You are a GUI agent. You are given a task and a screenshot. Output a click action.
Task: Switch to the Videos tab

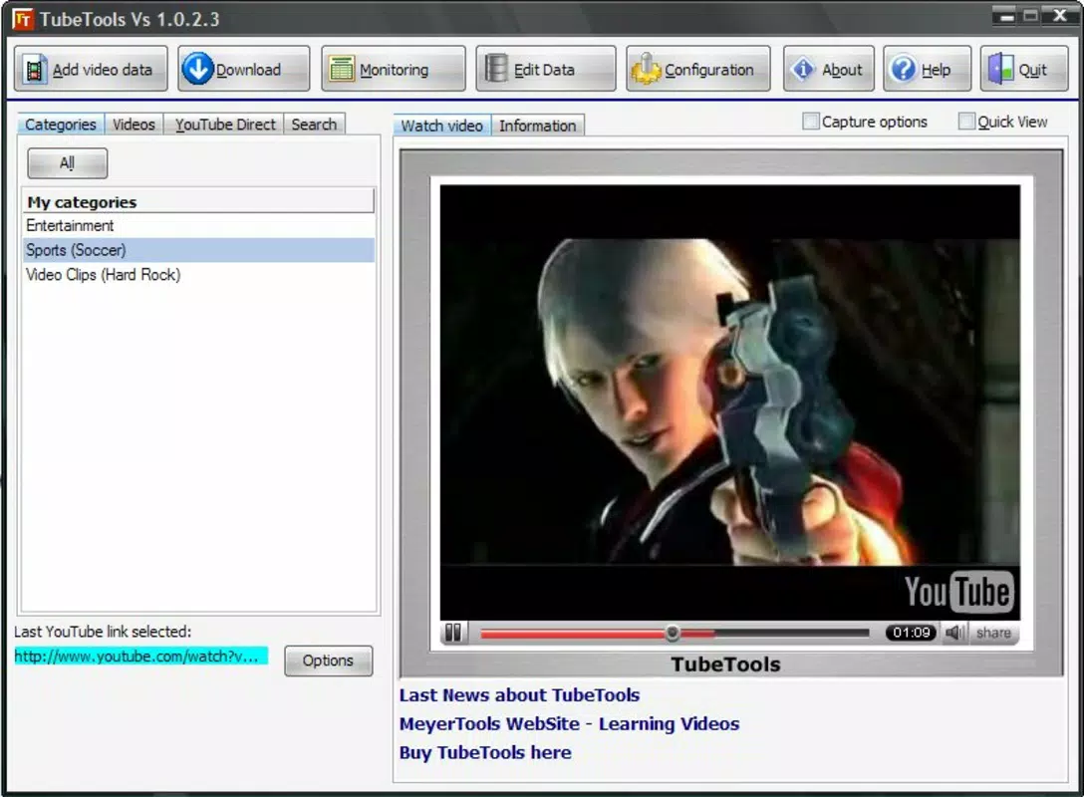coord(134,125)
